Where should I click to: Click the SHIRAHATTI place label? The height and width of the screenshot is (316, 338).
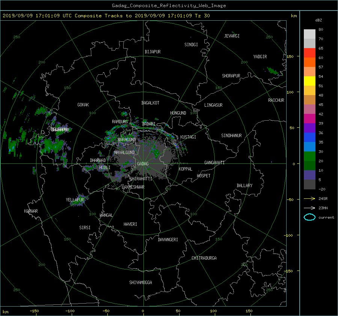(141, 179)
